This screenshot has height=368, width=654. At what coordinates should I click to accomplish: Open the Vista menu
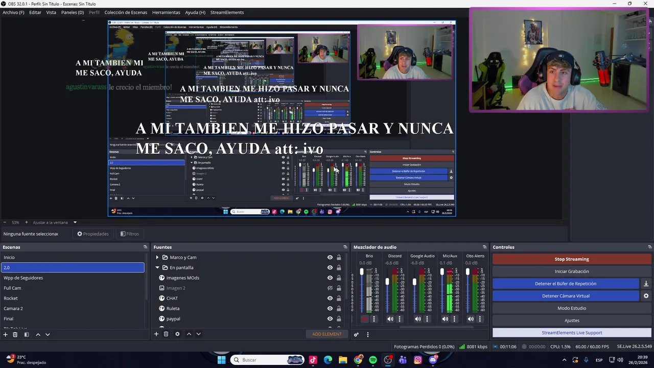click(x=51, y=12)
